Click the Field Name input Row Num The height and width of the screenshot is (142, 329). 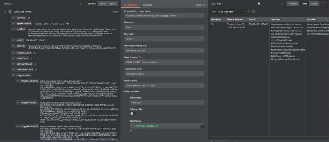point(167,102)
